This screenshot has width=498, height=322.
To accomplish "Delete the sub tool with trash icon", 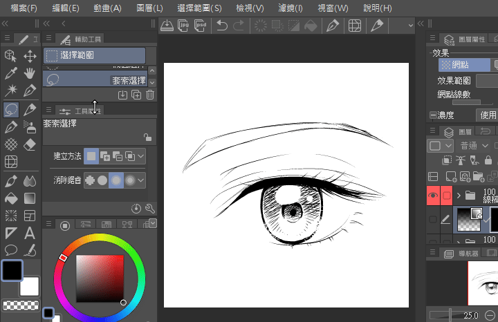I will pyautogui.click(x=150, y=95).
